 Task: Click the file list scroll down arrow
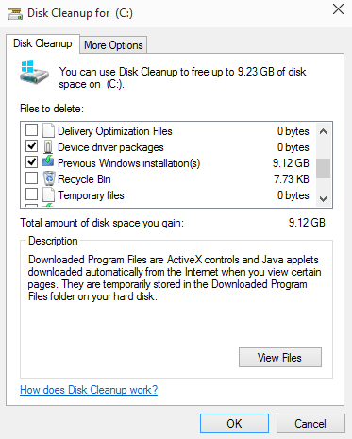(323, 199)
